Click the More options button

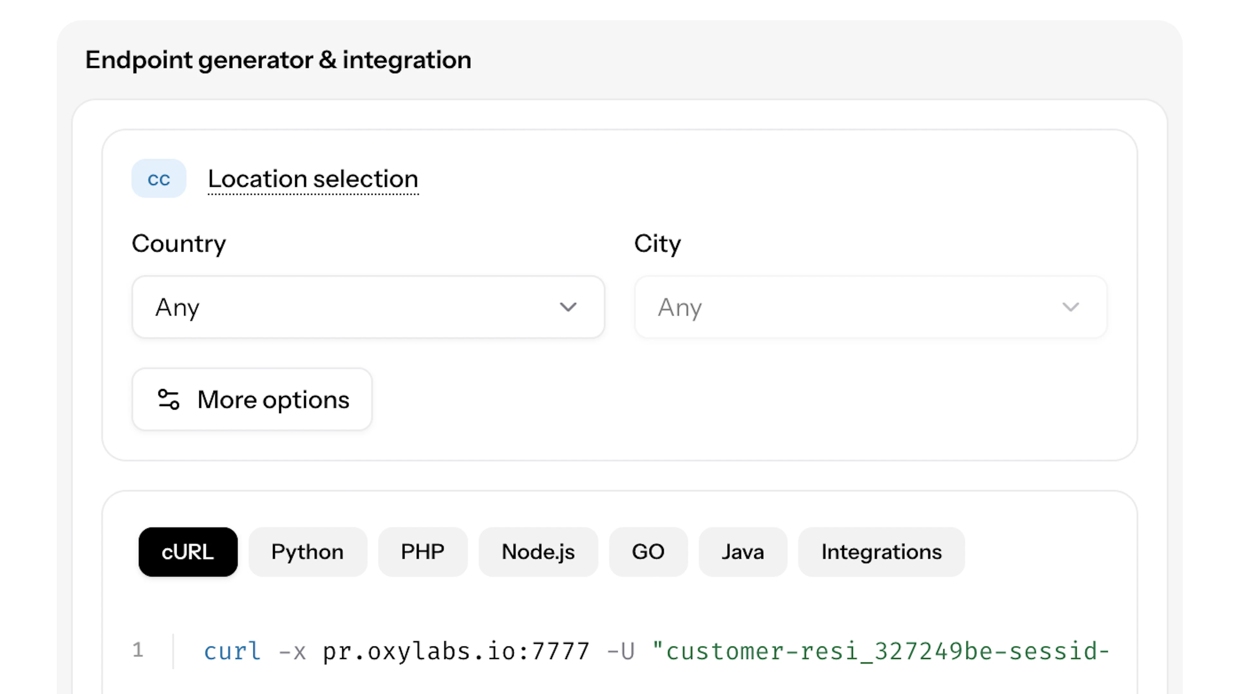pyautogui.click(x=252, y=400)
